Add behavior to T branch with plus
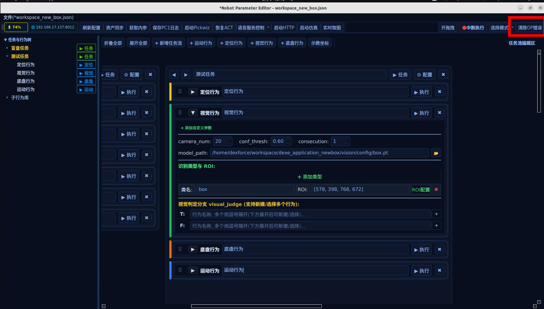This screenshot has width=544, height=309. (436, 214)
